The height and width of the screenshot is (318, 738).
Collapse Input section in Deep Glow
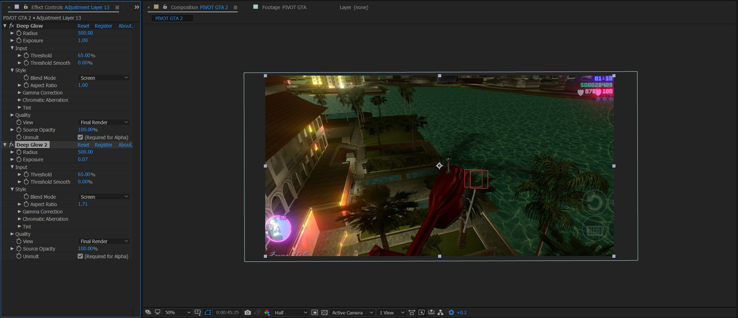pyautogui.click(x=12, y=48)
